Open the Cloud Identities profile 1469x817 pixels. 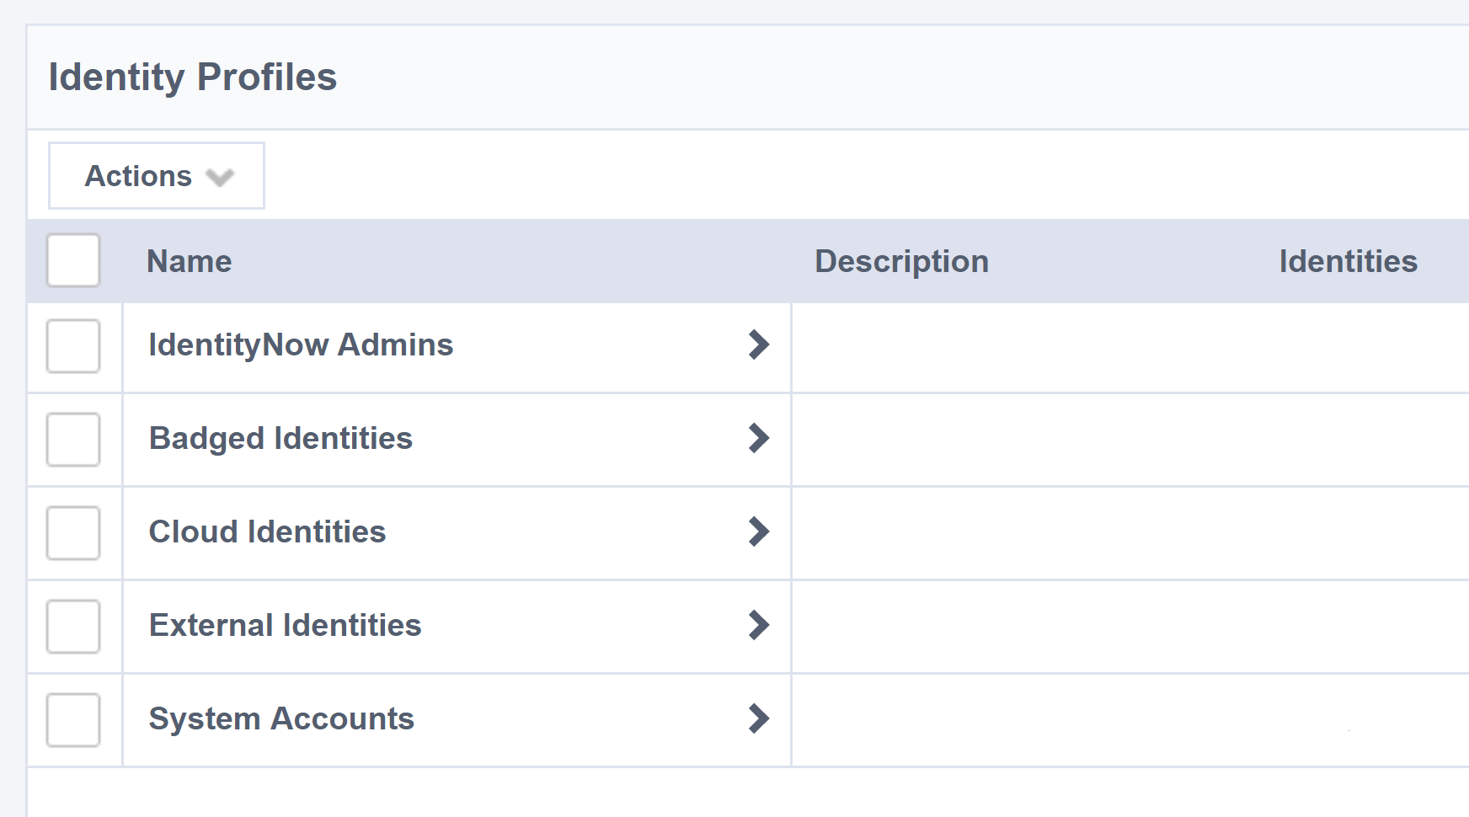click(x=267, y=531)
